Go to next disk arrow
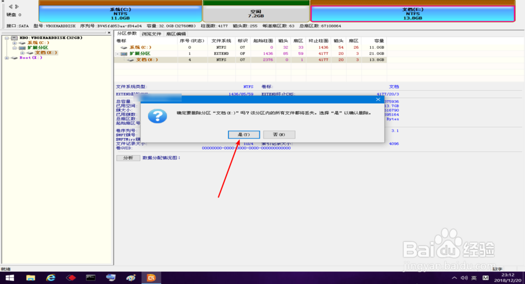 point(17,6)
